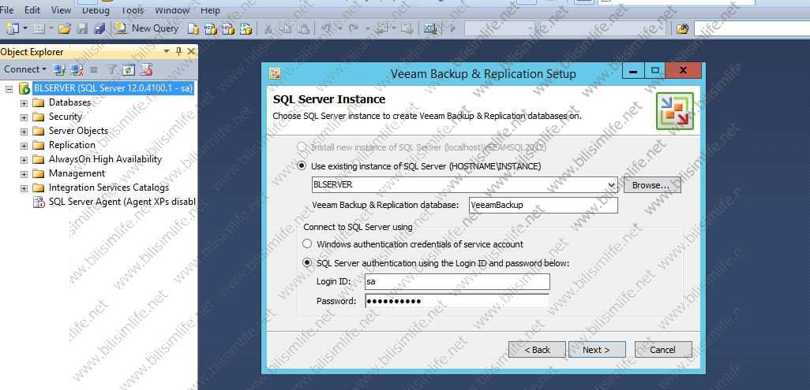Open the File menu
The height and width of the screenshot is (390, 810).
coord(8,9)
